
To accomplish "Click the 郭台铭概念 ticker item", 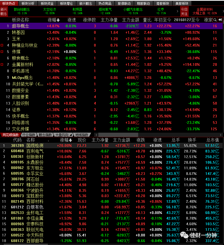I will [22, 11].
